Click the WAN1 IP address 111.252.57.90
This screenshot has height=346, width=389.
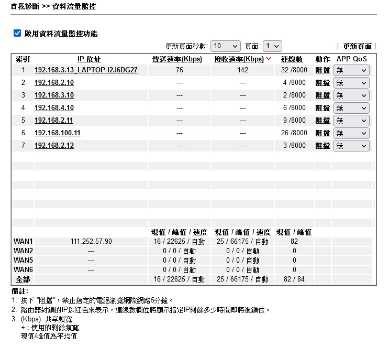pos(91,242)
